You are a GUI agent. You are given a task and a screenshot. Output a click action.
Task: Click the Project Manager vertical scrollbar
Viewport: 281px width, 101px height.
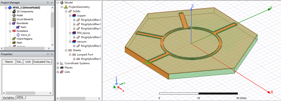(52, 26)
